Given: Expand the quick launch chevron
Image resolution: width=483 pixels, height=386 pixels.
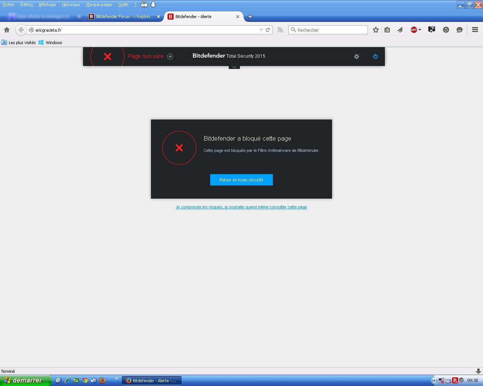Looking at the screenshot, I should pyautogui.click(x=116, y=378).
